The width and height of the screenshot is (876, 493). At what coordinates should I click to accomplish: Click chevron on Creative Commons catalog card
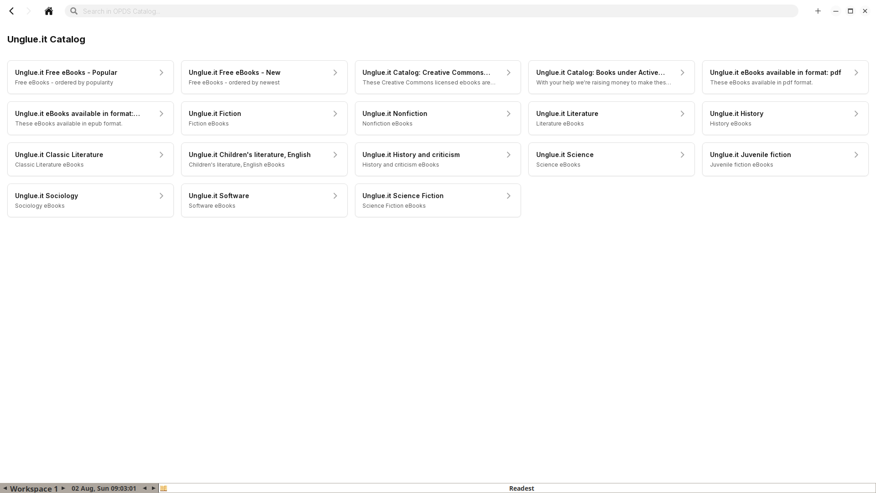click(509, 73)
